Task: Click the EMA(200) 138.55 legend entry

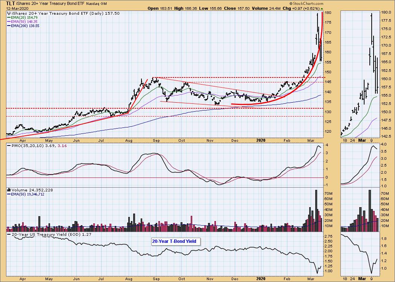Action: (23, 26)
